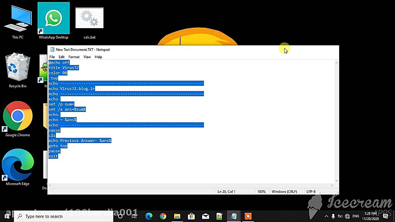Open the Format menu

click(x=74, y=57)
